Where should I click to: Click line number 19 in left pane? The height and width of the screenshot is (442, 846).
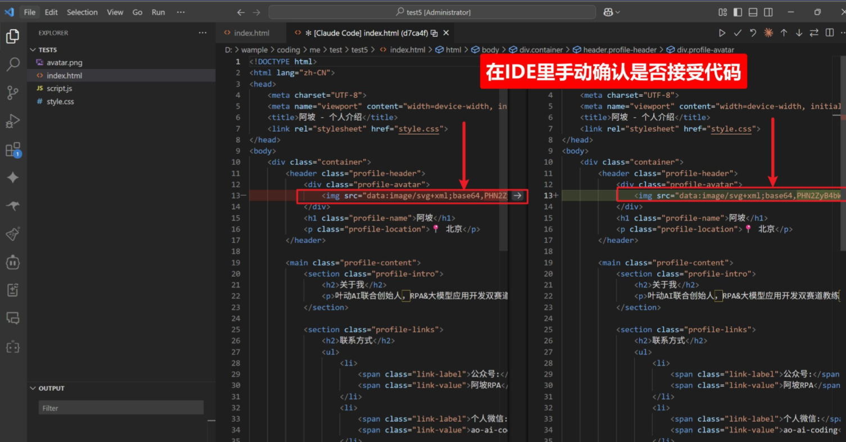(x=236, y=263)
